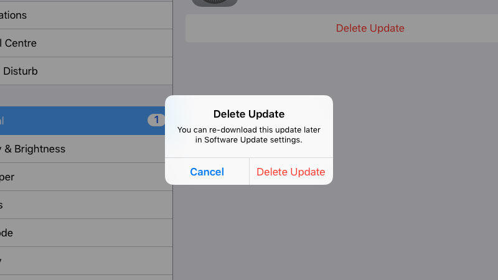
Task: Confirm with red Delete Update alert button
Action: tap(291, 172)
